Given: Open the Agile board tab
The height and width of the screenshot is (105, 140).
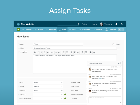Looking at the screenshot, I should coord(84,30).
